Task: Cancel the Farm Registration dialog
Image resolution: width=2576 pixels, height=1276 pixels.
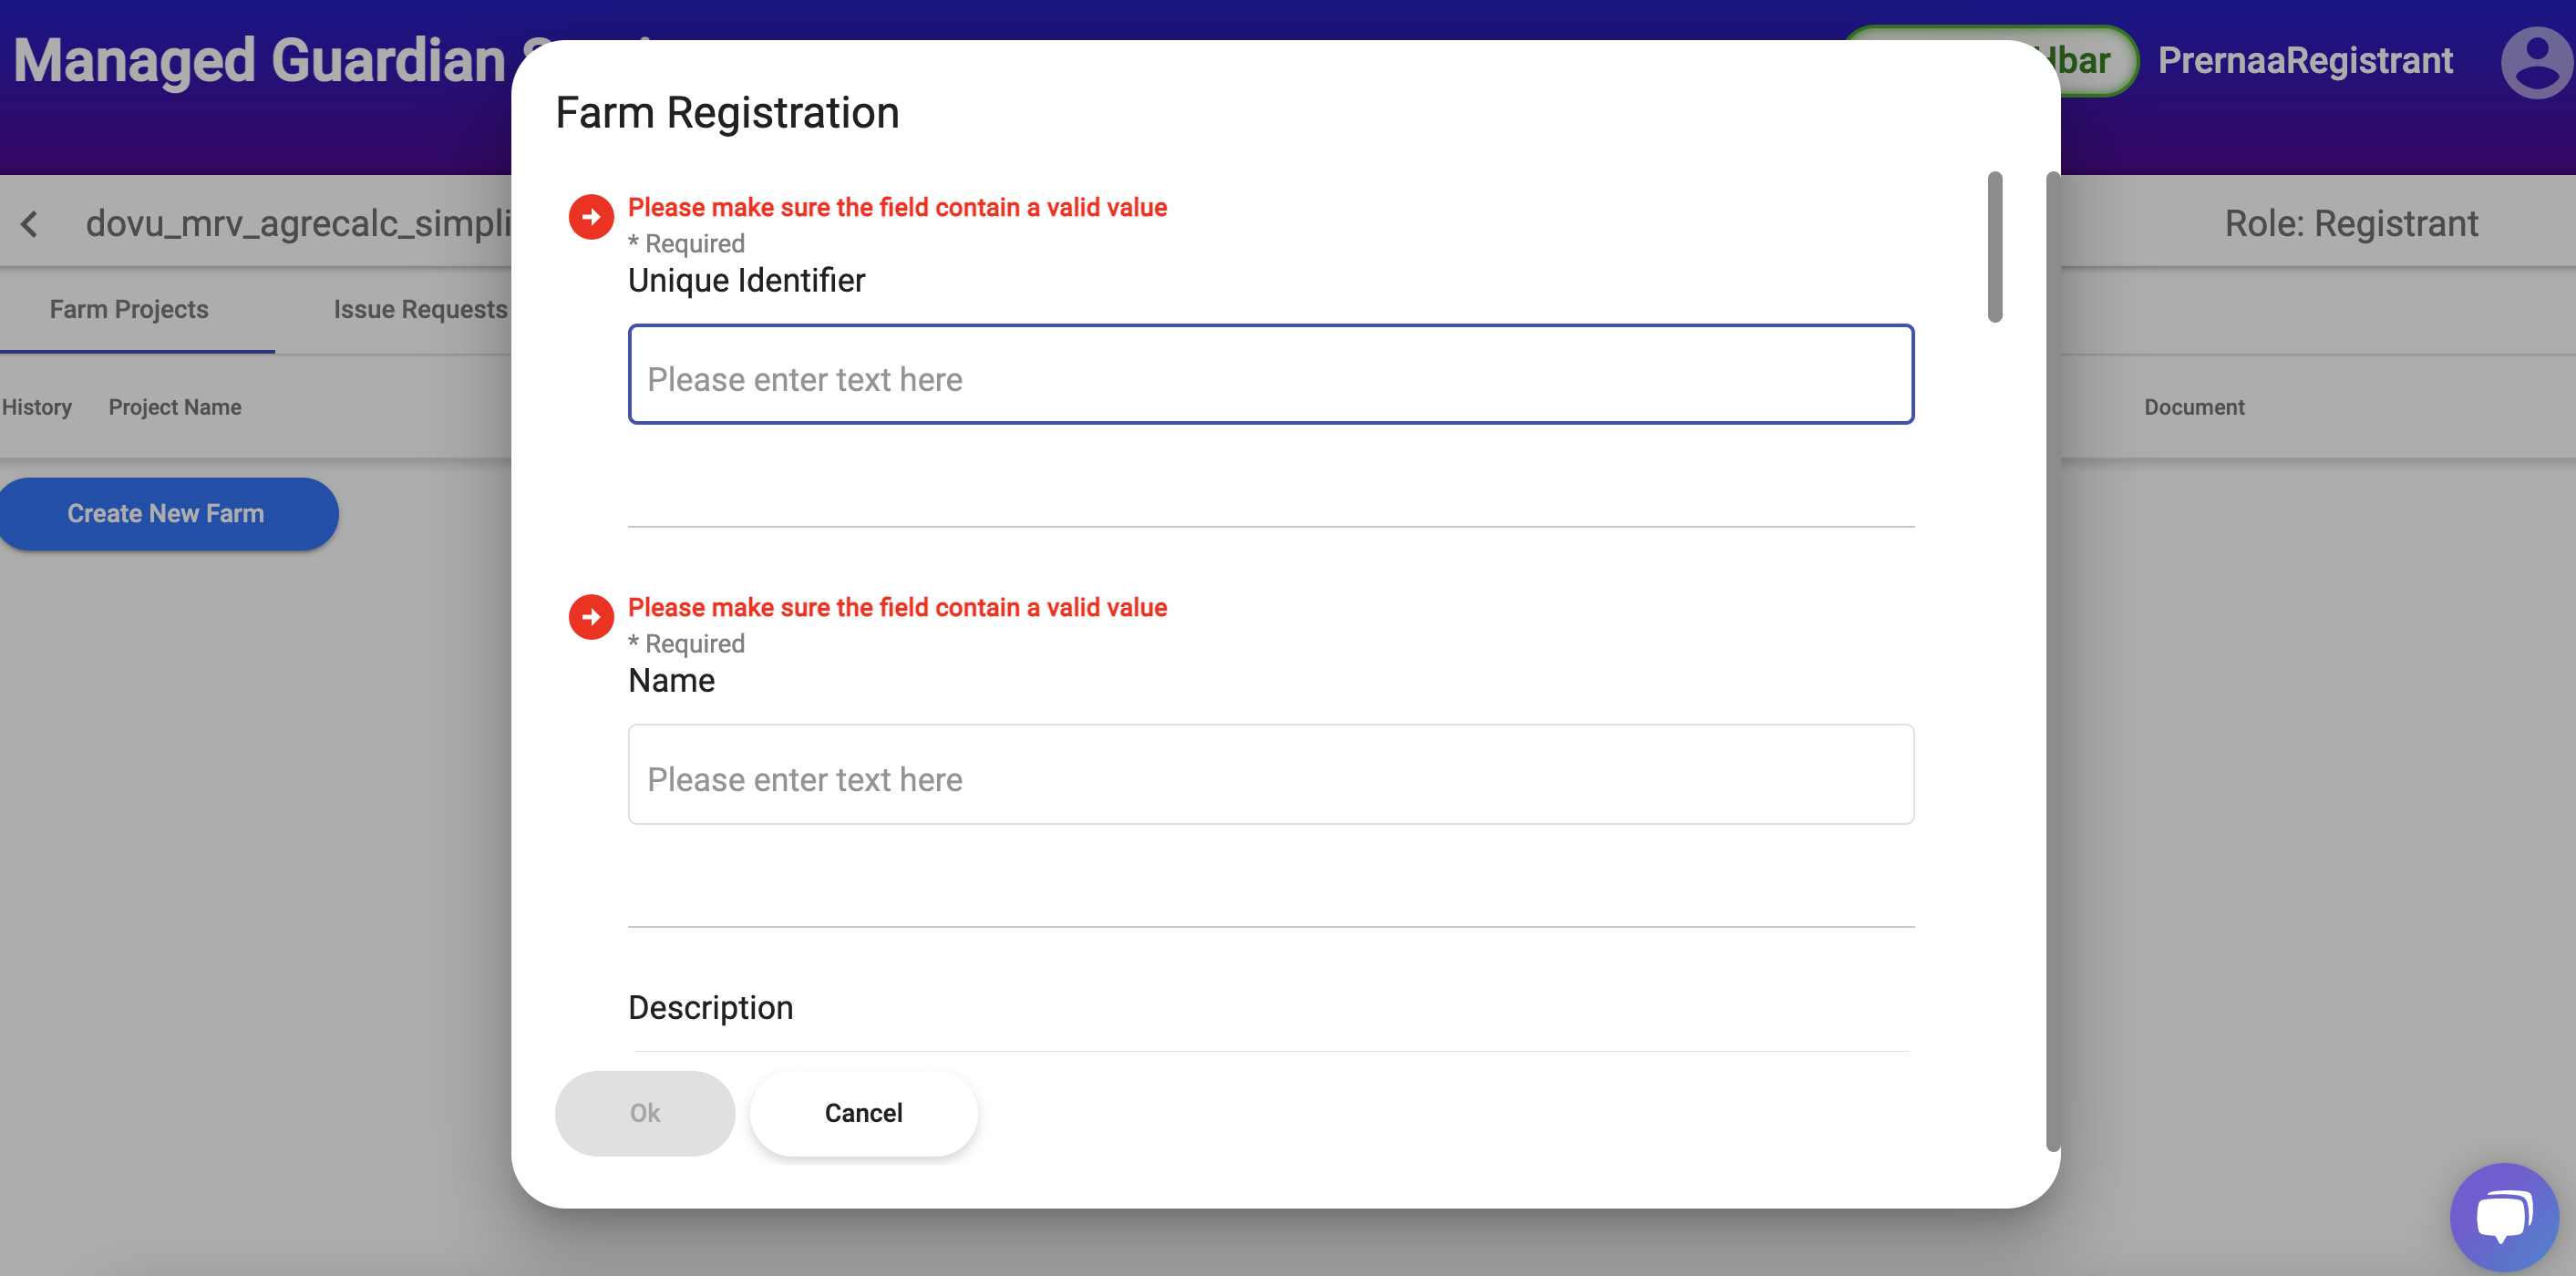Action: (x=863, y=1113)
